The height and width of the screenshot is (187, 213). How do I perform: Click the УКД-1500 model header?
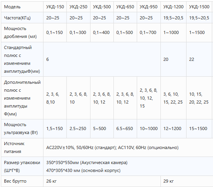tap(200, 7)
